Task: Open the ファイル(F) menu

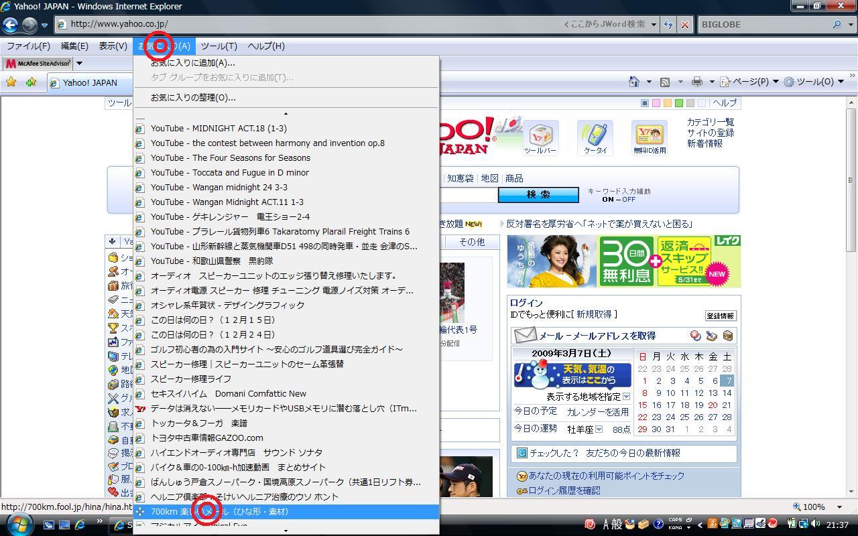Action: click(28, 46)
